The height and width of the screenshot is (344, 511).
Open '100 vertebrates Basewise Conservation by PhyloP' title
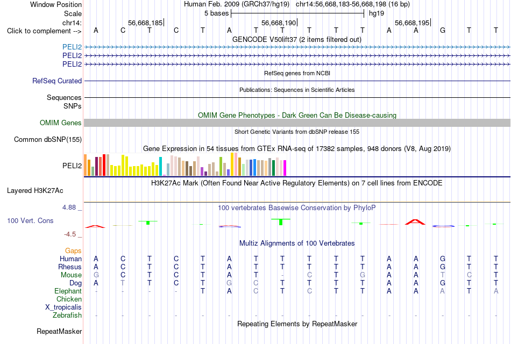297,208
